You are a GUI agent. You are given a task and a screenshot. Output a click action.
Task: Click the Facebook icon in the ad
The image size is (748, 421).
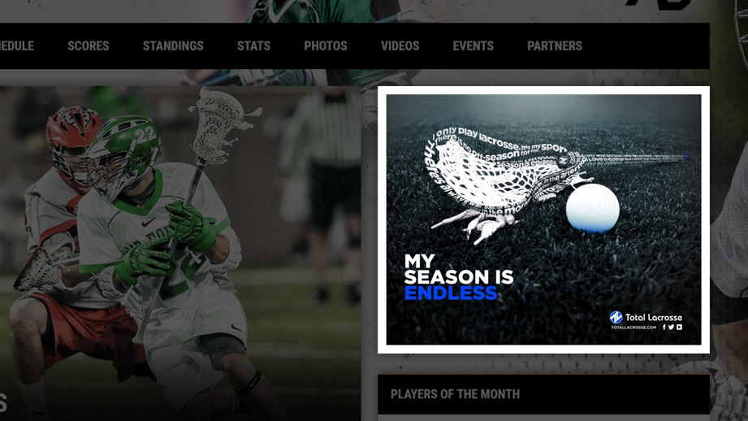(x=664, y=327)
